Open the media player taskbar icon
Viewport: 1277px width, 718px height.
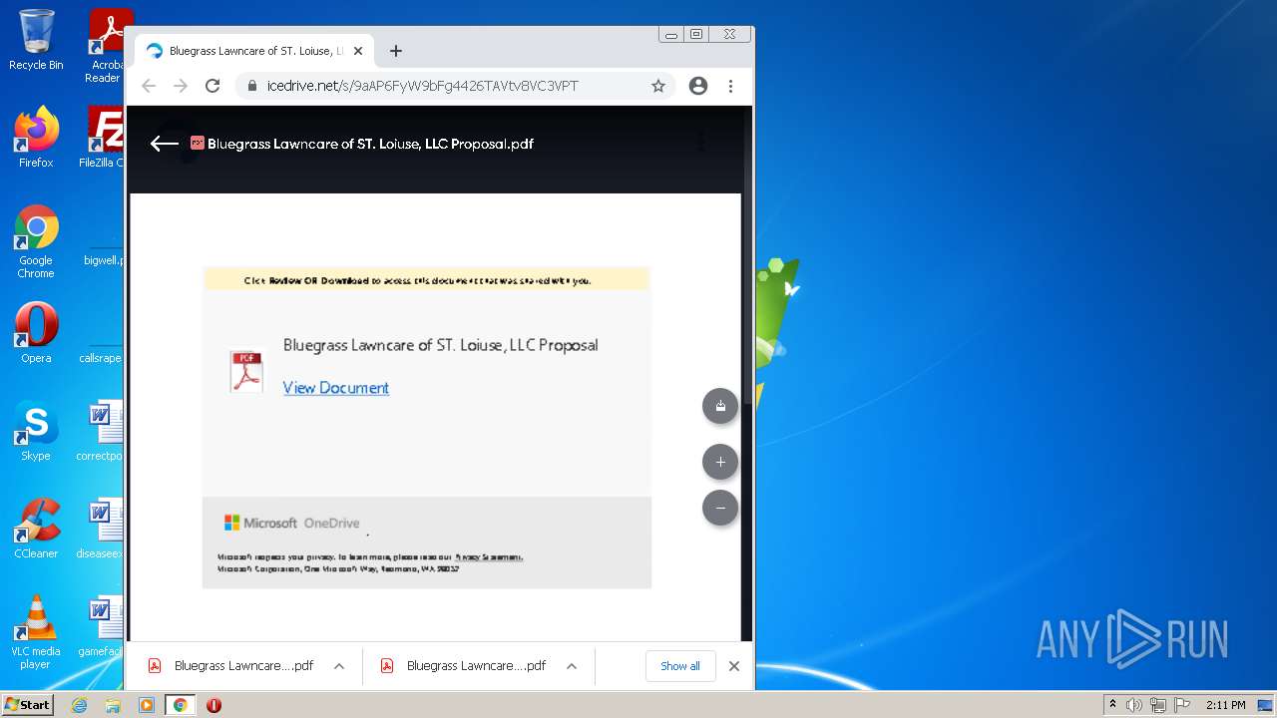coord(147,705)
